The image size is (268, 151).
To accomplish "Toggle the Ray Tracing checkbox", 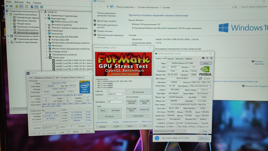I will tap(177, 127).
